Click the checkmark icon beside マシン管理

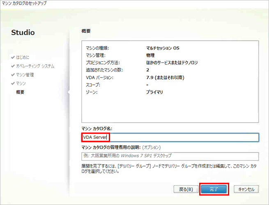[13, 75]
